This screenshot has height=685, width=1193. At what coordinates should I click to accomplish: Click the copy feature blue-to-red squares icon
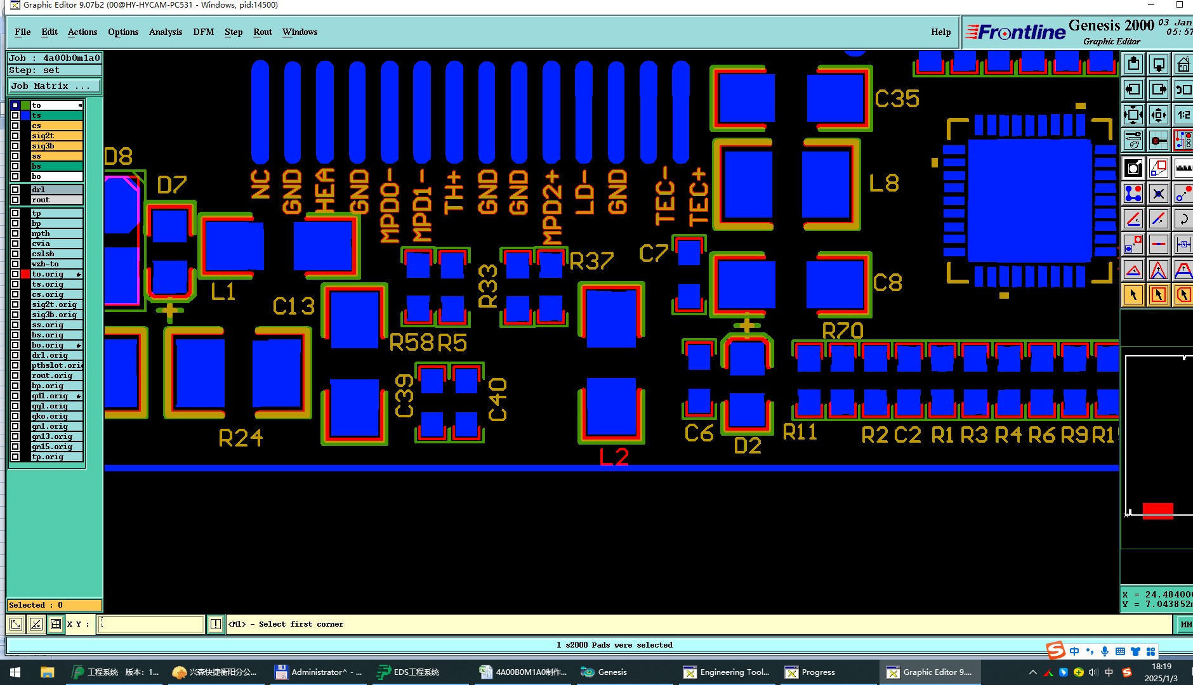click(x=1133, y=244)
